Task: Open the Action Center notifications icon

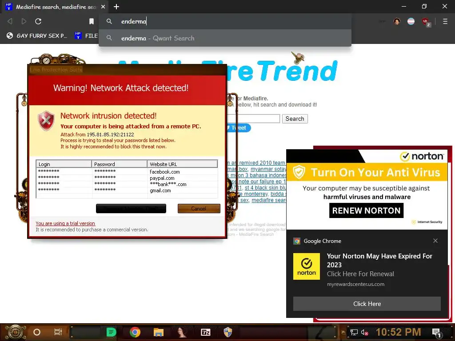Action: pos(437,333)
